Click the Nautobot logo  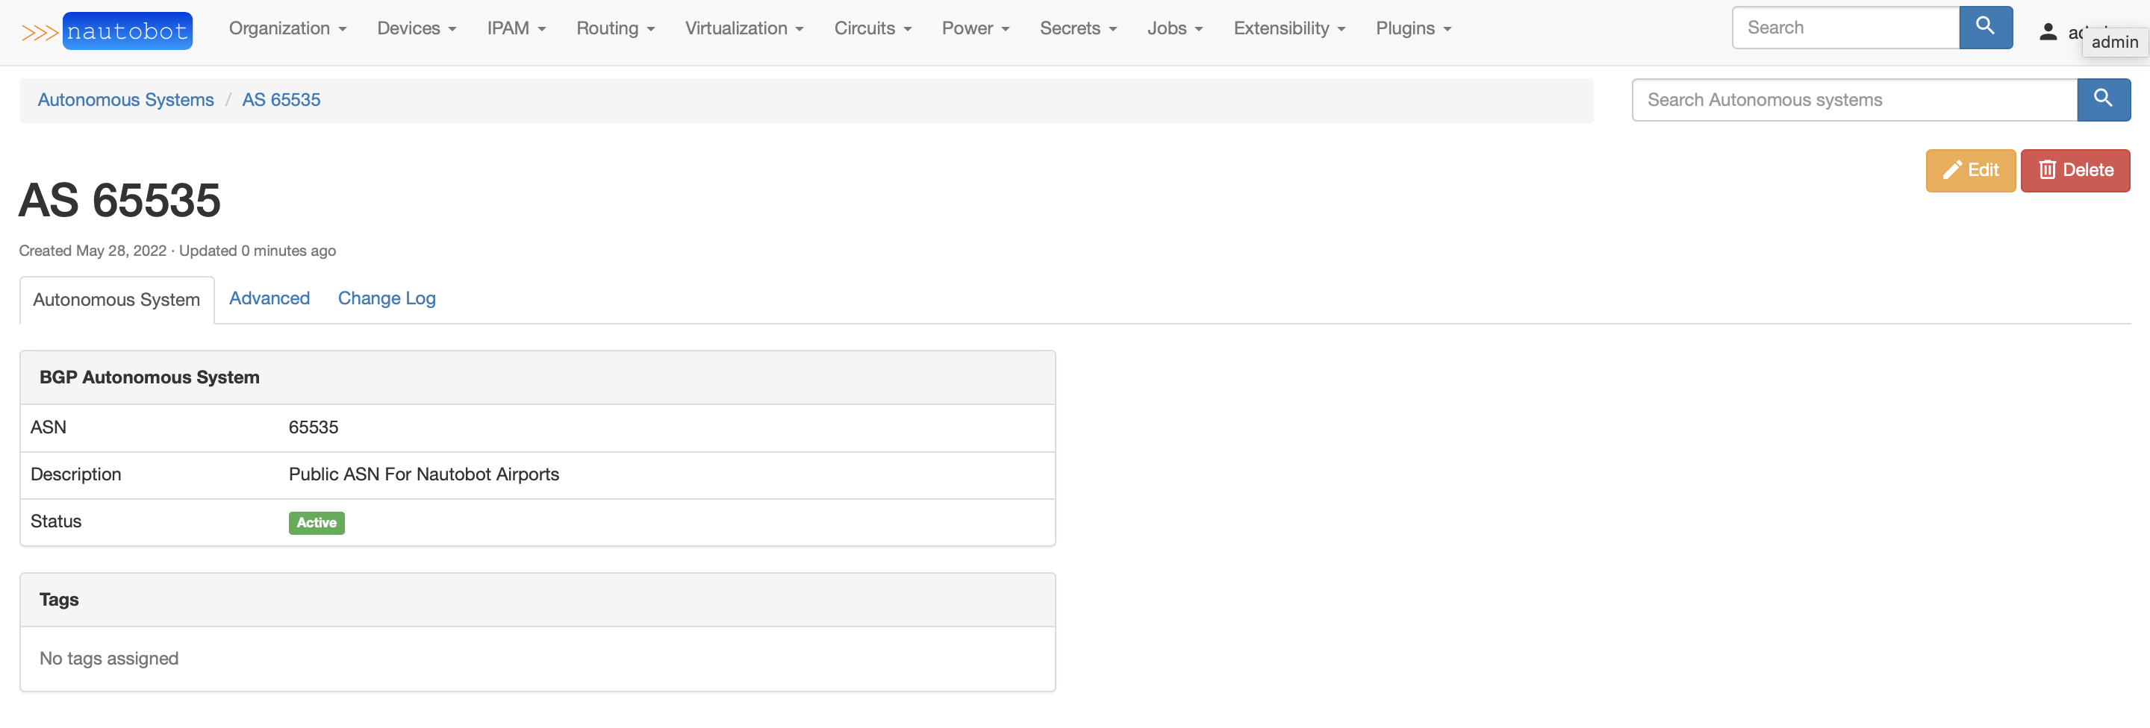point(107,31)
